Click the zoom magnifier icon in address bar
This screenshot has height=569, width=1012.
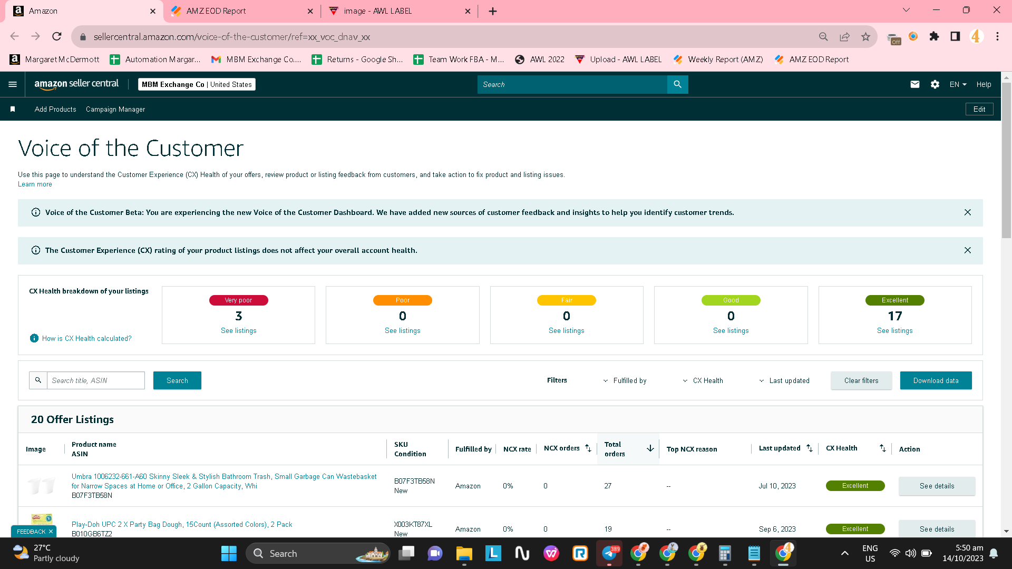pos(823,36)
